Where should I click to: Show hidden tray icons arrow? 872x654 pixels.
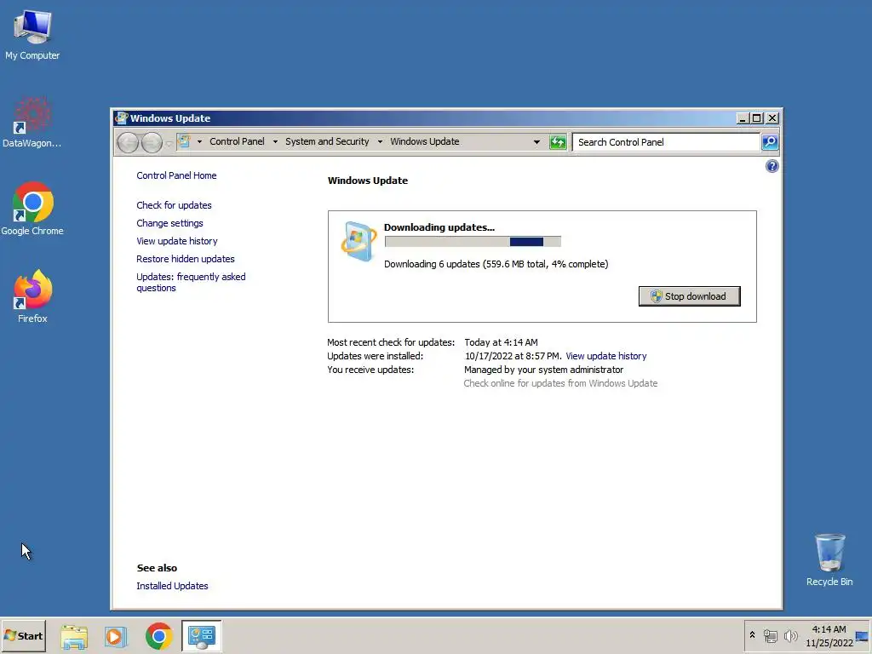coord(752,635)
